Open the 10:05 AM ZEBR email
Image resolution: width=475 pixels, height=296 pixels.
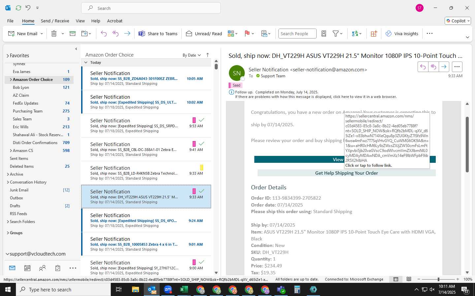click(146, 78)
